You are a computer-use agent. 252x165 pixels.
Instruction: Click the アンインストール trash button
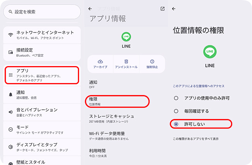tap(126, 64)
